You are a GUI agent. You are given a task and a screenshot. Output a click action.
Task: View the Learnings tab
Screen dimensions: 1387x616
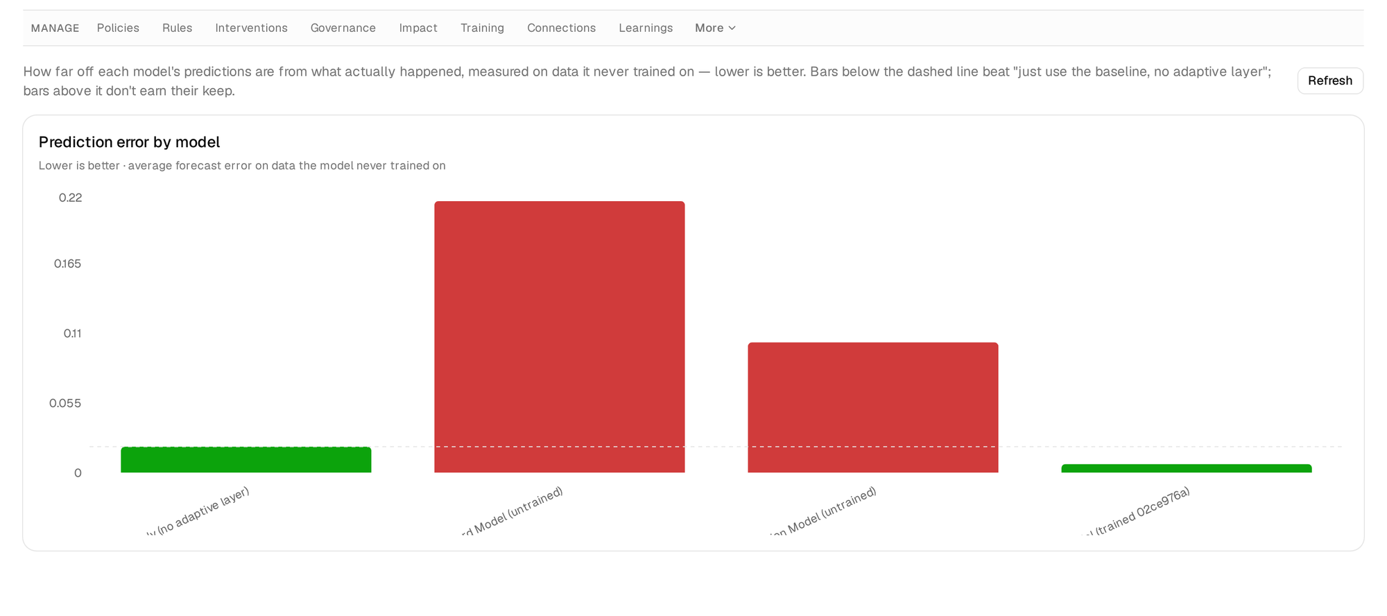tap(646, 28)
